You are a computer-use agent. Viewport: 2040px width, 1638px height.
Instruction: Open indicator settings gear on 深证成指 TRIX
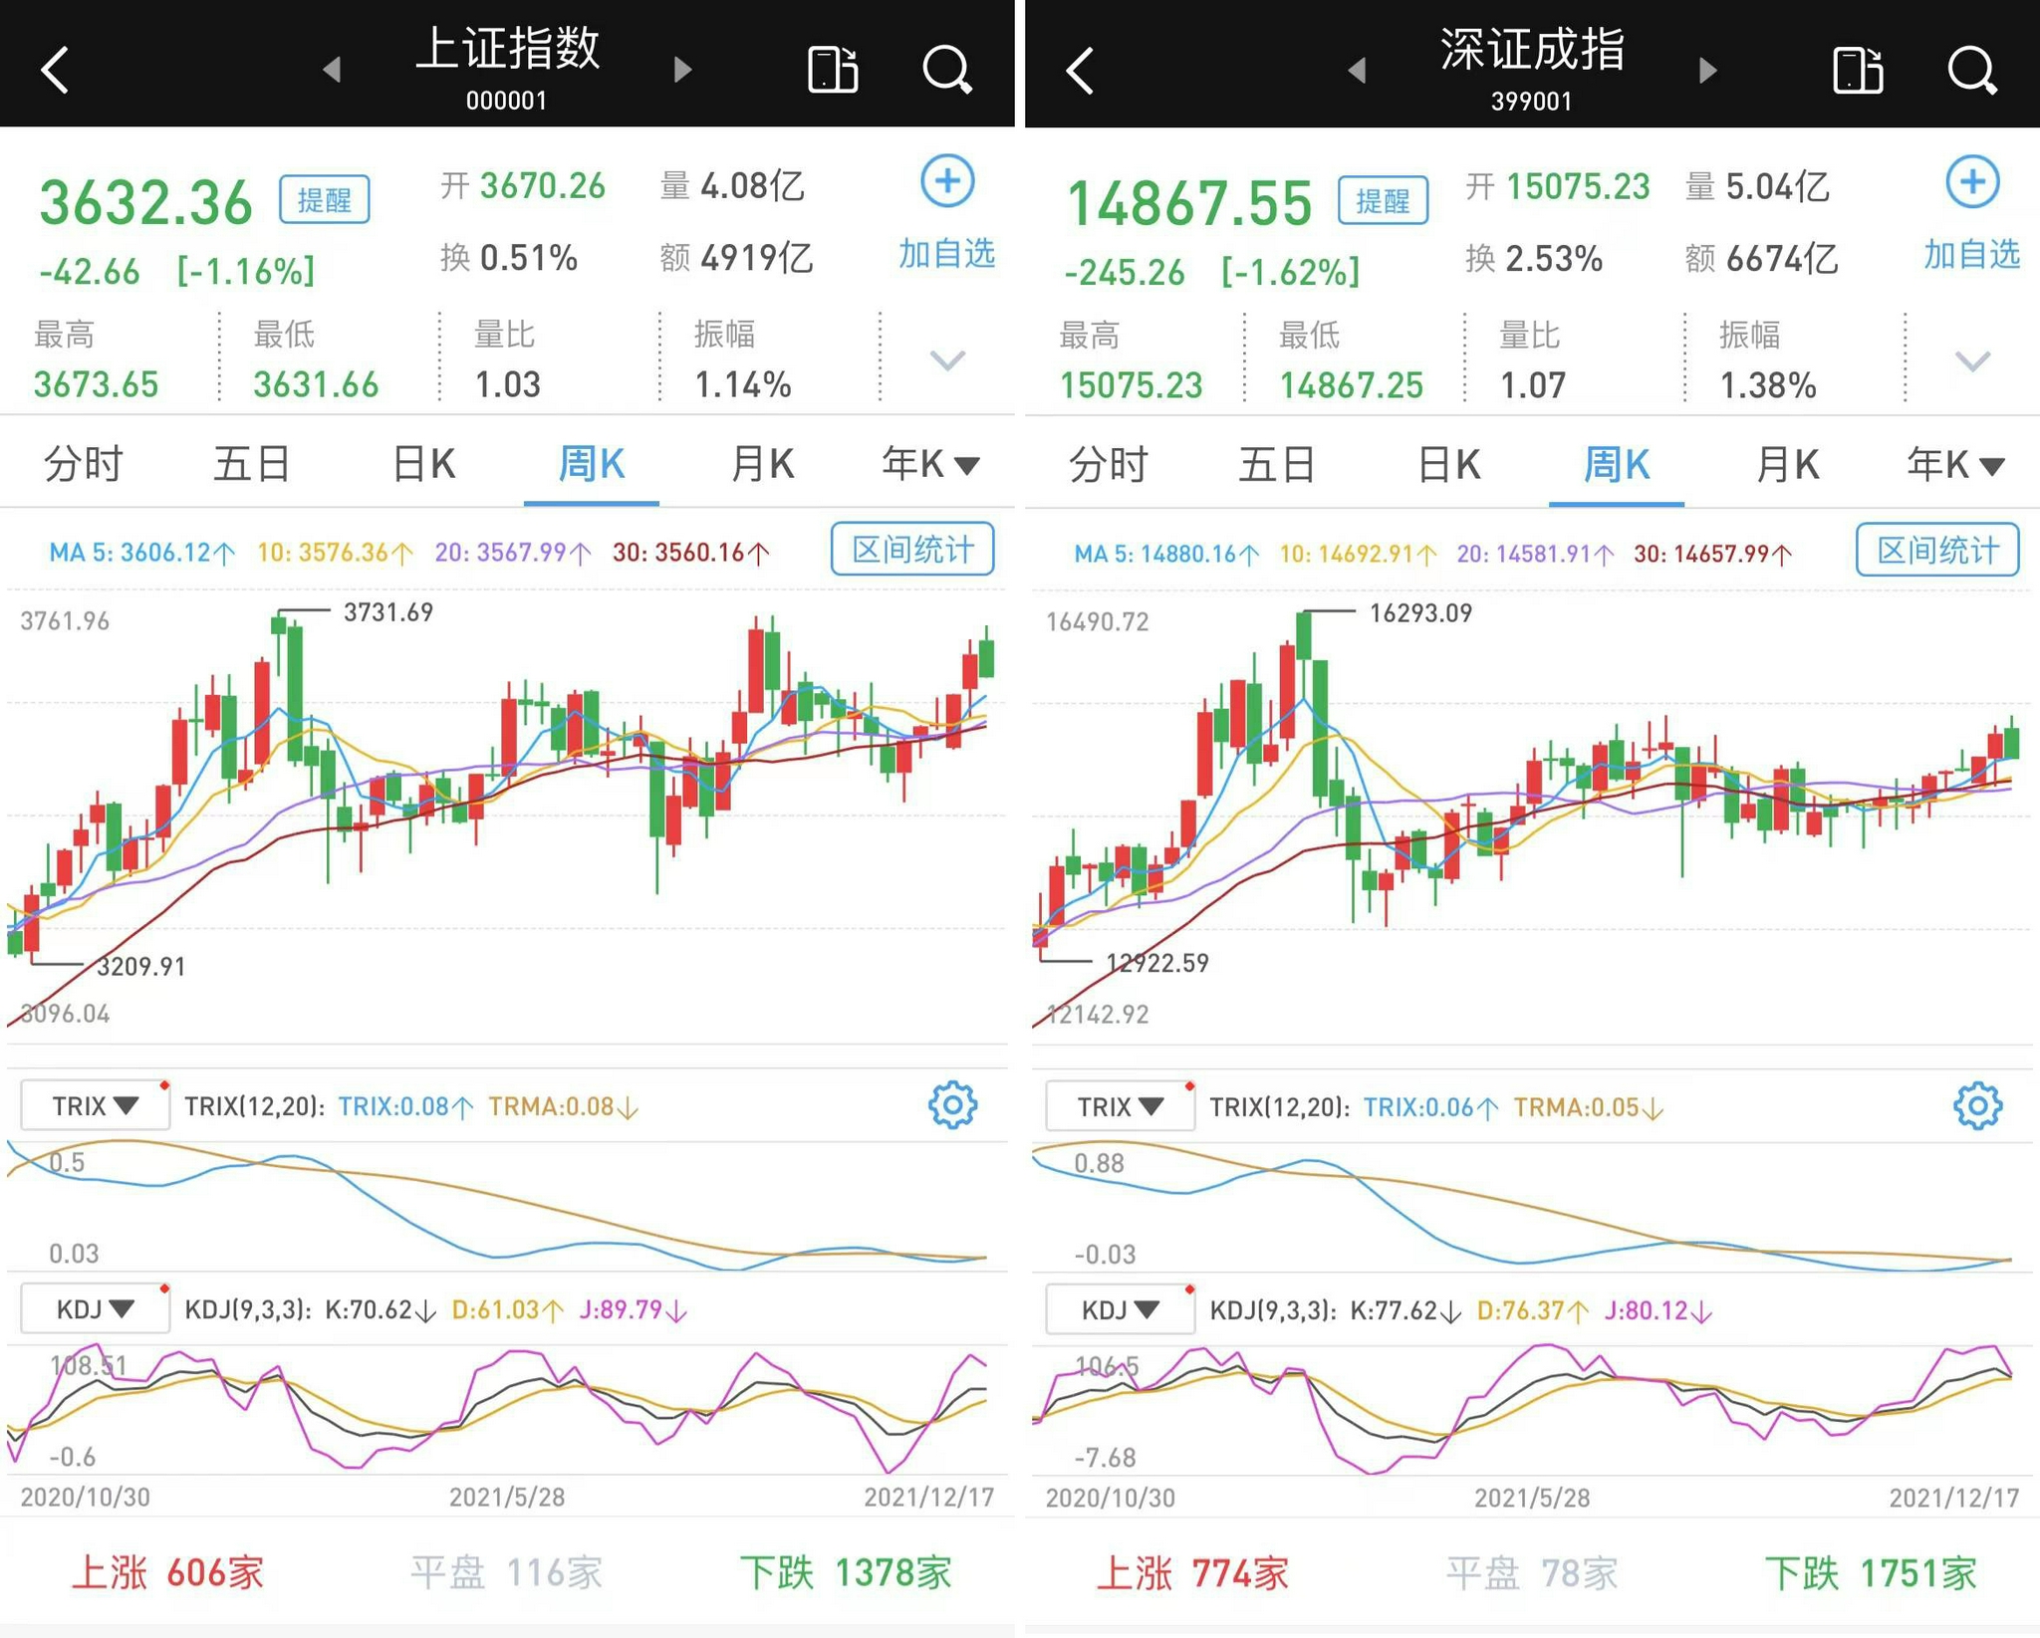(x=1977, y=1105)
